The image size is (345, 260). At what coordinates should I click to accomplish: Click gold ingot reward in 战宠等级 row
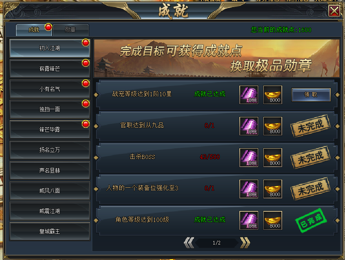[x=273, y=95]
